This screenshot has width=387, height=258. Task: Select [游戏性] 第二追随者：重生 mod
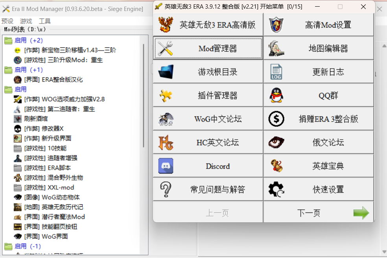[x=59, y=109]
